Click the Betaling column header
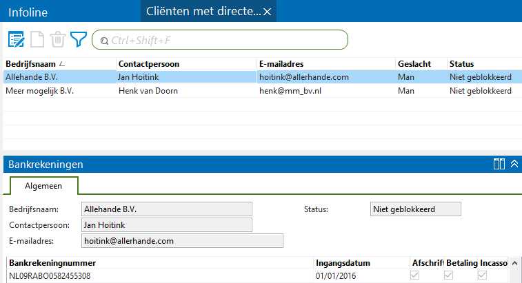The height and width of the screenshot is (283, 522). tap(462, 263)
